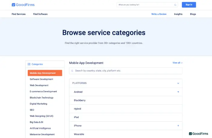Select Digital Marketing category
Image resolution: width=212 pixels, height=138 pixels.
click(38, 104)
